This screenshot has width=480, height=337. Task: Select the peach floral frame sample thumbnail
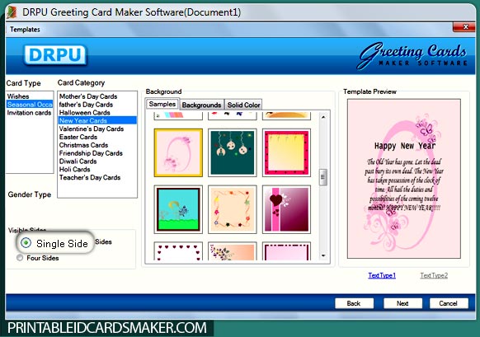(233, 209)
